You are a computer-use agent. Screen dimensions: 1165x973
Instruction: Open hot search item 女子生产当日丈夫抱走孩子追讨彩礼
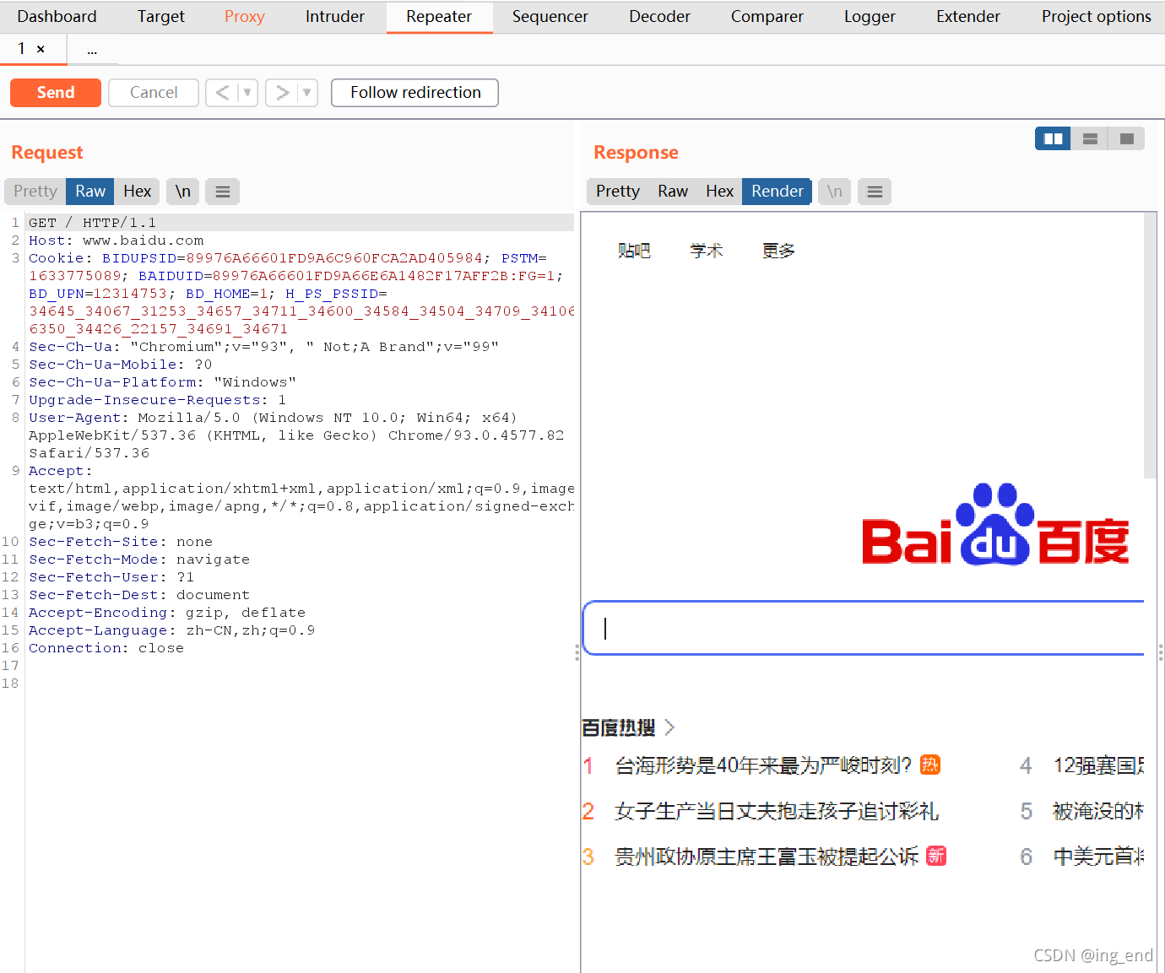tap(777, 811)
